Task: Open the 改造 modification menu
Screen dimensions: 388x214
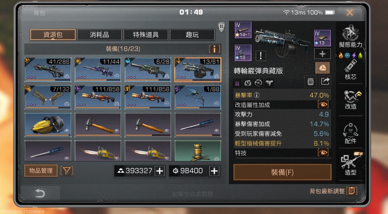Action: 350,100
